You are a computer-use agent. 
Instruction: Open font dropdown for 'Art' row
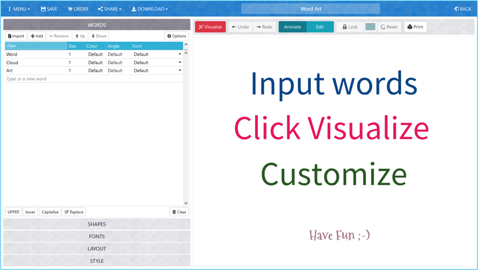coord(180,70)
